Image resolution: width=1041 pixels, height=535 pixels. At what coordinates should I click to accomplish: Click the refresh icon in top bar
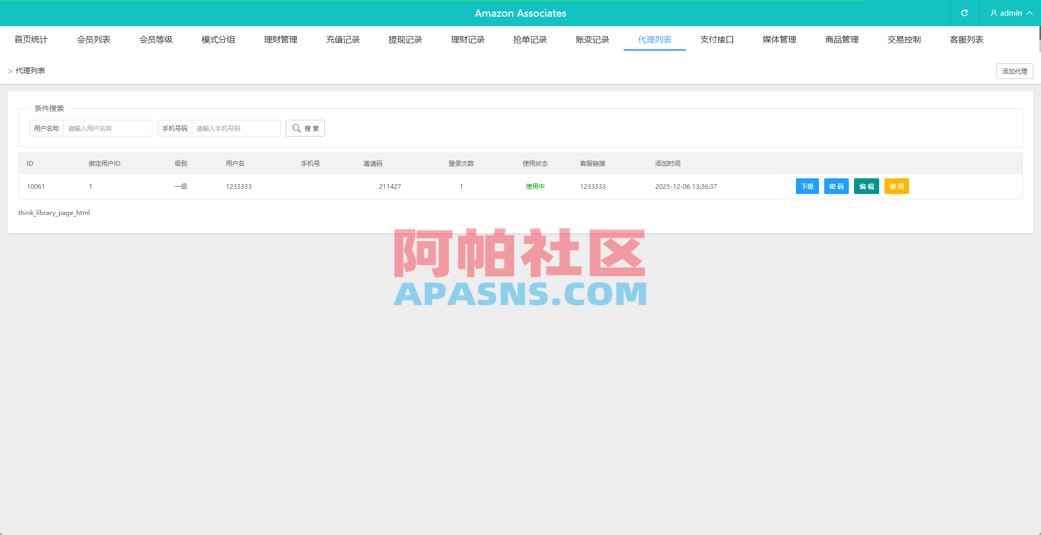point(965,13)
